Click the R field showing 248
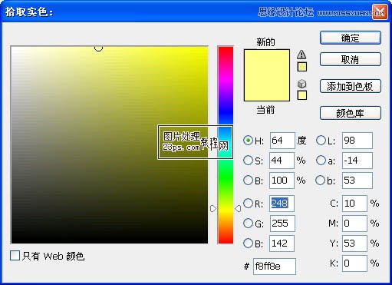Image resolution: width=392 pixels, height=285 pixels. coord(282,204)
